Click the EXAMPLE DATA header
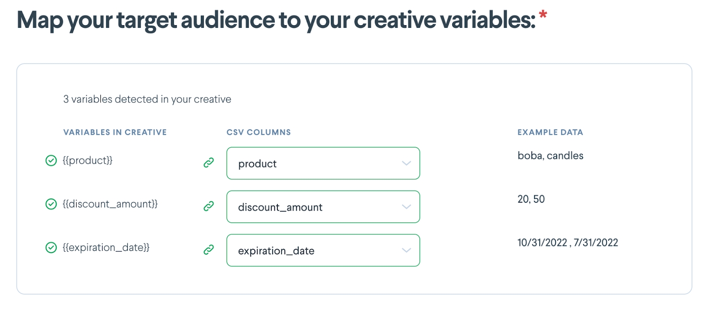 coord(550,132)
